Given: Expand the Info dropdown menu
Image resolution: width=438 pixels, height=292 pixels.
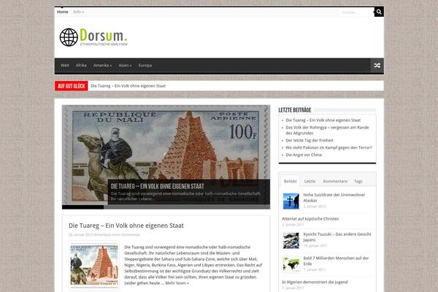Looking at the screenshot, I should [79, 12].
